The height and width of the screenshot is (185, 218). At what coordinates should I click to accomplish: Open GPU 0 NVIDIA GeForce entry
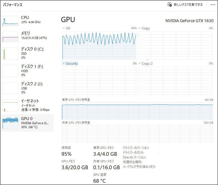point(27,123)
